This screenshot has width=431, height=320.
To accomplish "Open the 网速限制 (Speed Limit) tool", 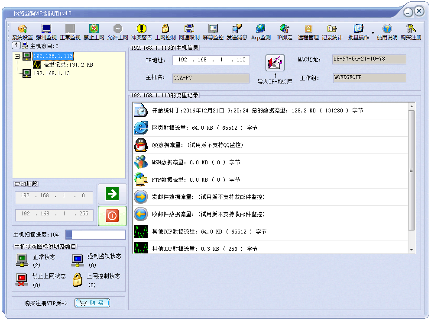I will tap(189, 31).
